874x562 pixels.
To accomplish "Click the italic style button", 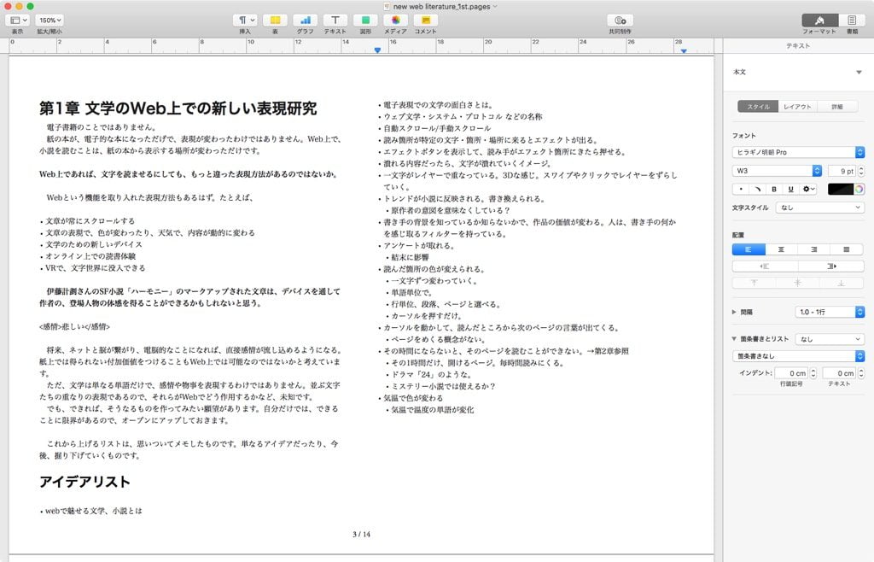I will tap(758, 189).
